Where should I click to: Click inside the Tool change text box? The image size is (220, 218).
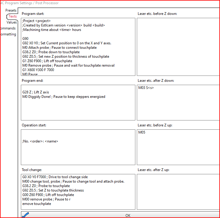pos(78,192)
